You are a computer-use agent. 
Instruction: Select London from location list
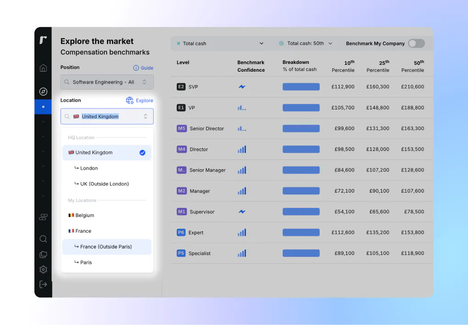pos(89,168)
